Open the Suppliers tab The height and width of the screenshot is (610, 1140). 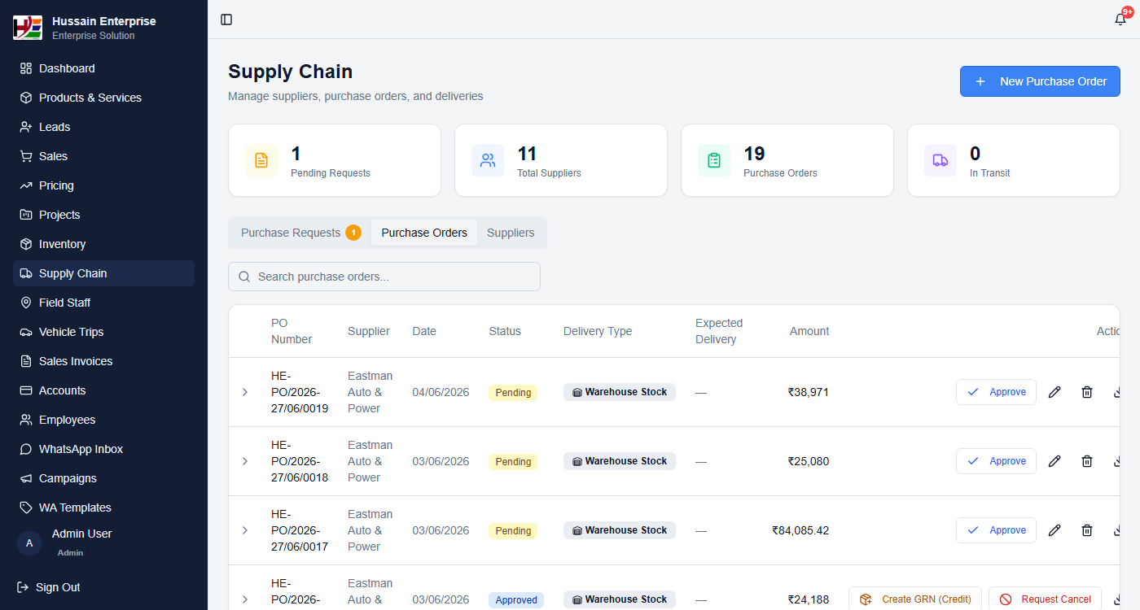click(511, 233)
